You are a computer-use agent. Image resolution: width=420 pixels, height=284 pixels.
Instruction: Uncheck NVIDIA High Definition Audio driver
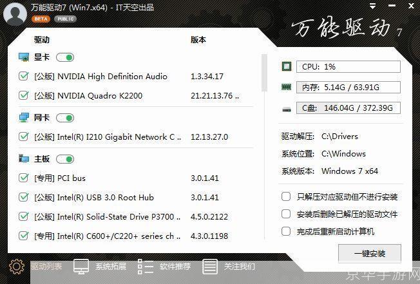pyautogui.click(x=24, y=76)
